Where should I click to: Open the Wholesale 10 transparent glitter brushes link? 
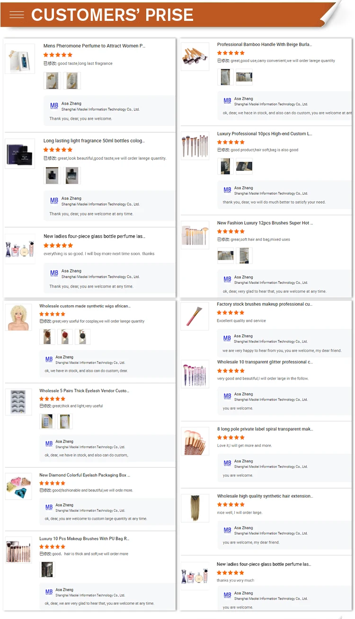pos(265,362)
